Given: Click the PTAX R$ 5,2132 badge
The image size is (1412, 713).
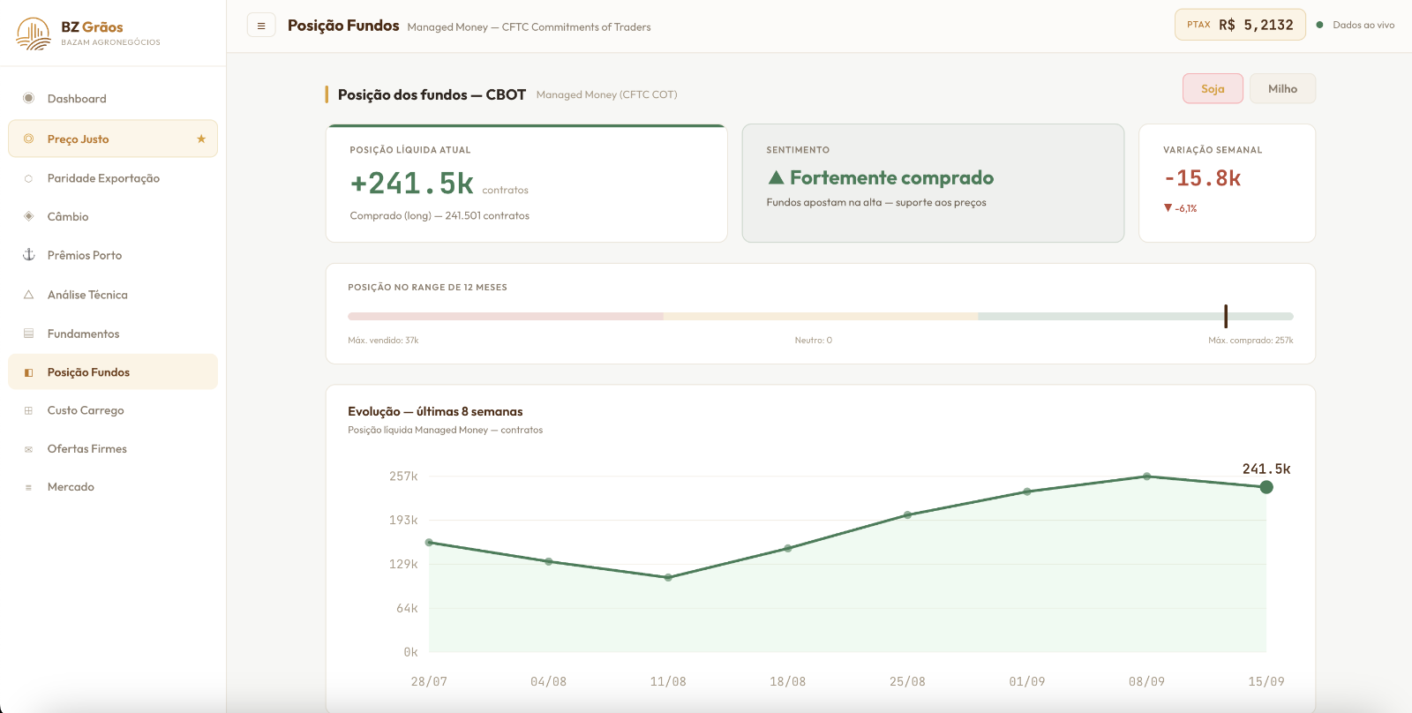Looking at the screenshot, I should (1240, 25).
